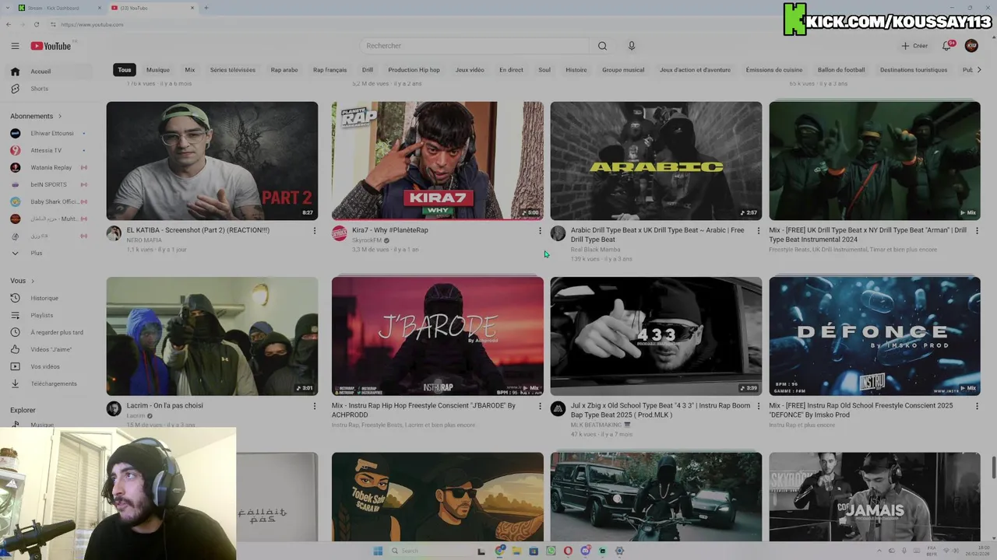Open more options for EL KATIBA video

click(x=315, y=231)
